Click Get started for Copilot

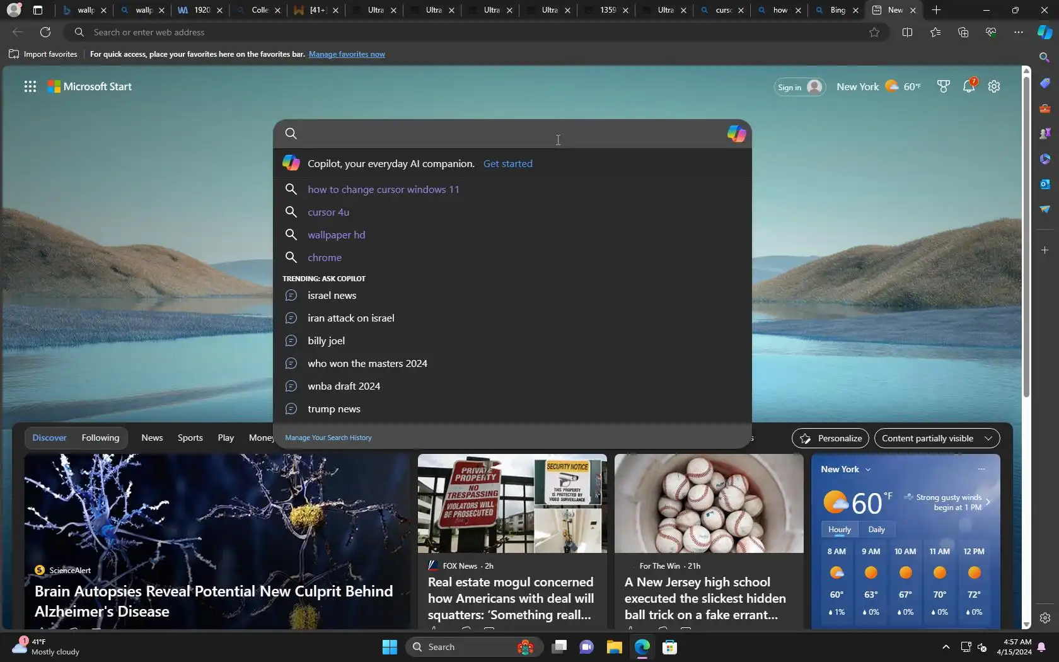tap(507, 163)
